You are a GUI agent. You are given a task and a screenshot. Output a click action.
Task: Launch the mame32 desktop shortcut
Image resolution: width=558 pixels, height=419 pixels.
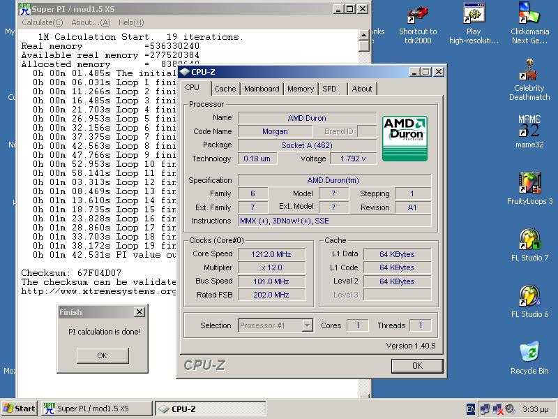click(529, 131)
